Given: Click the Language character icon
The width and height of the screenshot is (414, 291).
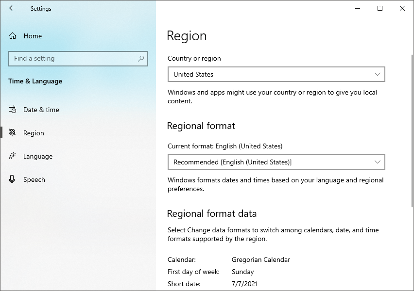Looking at the screenshot, I should (12, 156).
